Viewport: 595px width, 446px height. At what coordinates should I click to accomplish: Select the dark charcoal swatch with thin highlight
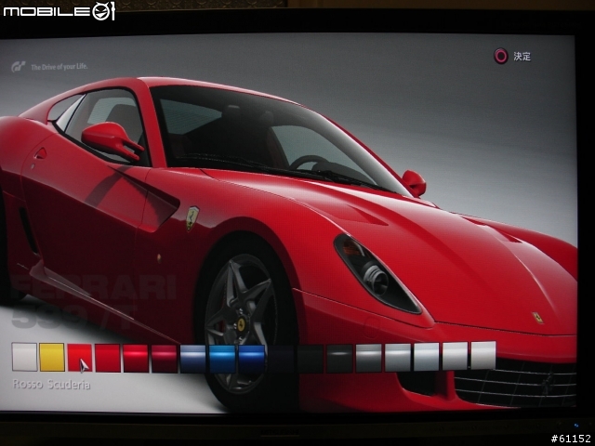click(x=339, y=359)
